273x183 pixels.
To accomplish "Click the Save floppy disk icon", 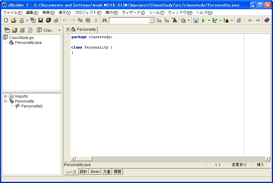I will pos(41,21).
